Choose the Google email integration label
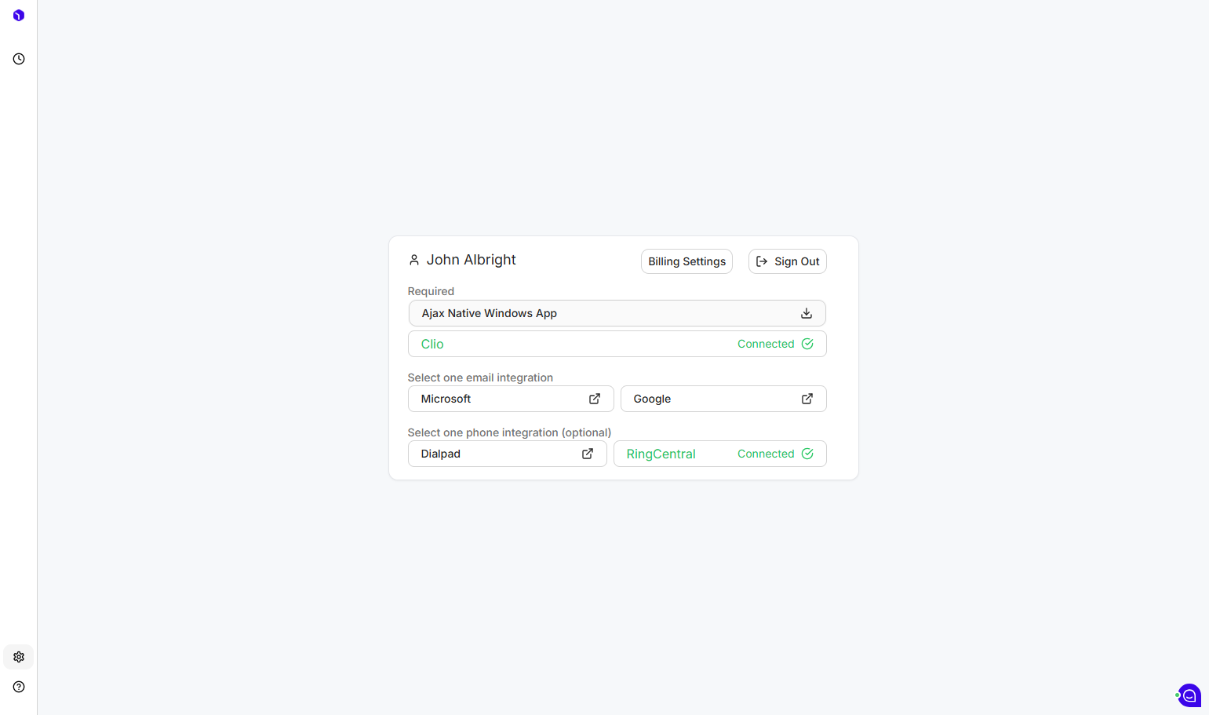 pos(652,399)
